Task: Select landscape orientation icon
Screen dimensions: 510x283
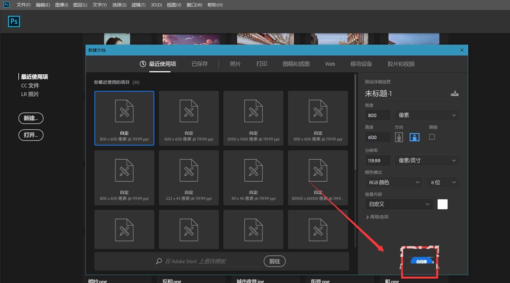Action: [414, 137]
